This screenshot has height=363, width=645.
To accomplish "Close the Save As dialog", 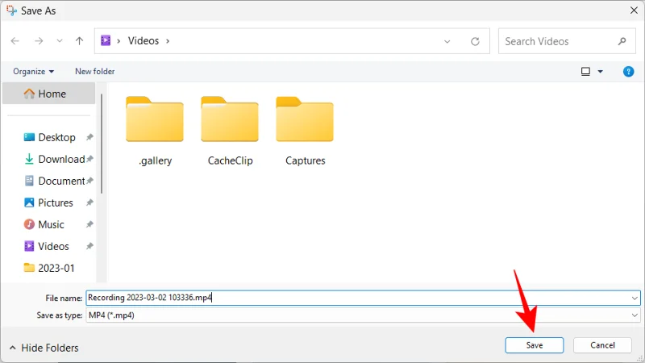I will pos(634,10).
